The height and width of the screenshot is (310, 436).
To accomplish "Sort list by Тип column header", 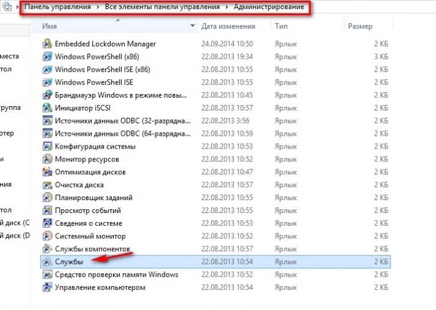I will (x=282, y=26).
